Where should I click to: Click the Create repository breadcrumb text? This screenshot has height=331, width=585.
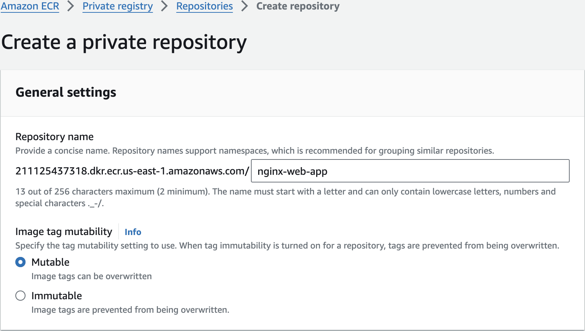[x=298, y=6]
